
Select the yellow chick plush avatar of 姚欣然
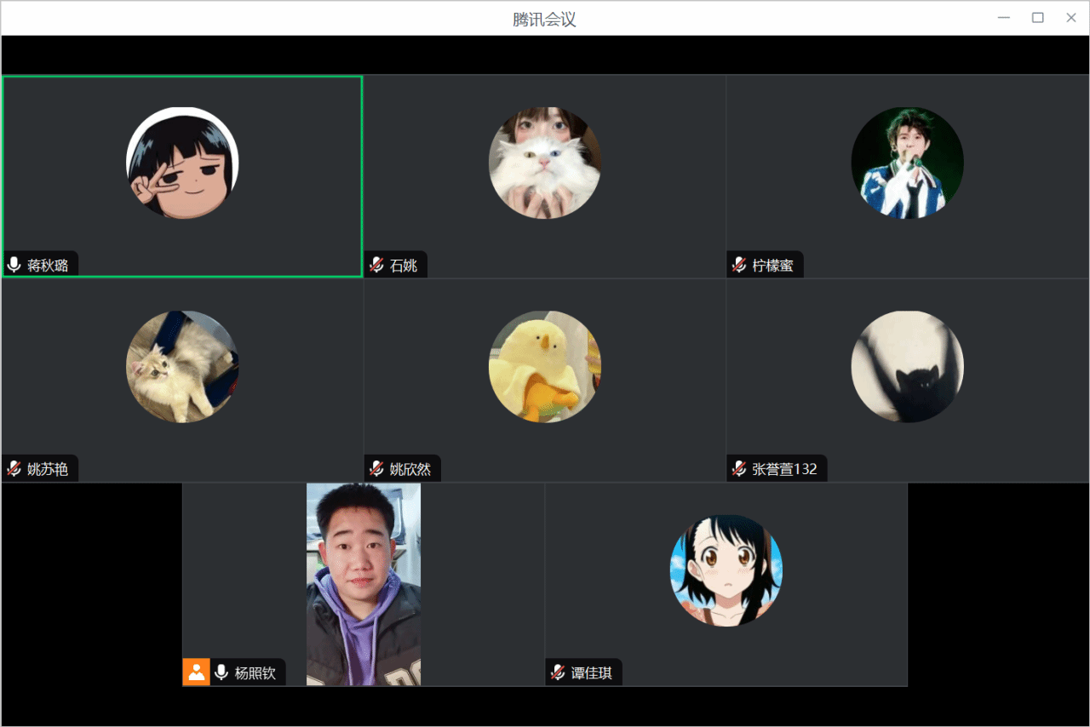(545, 366)
